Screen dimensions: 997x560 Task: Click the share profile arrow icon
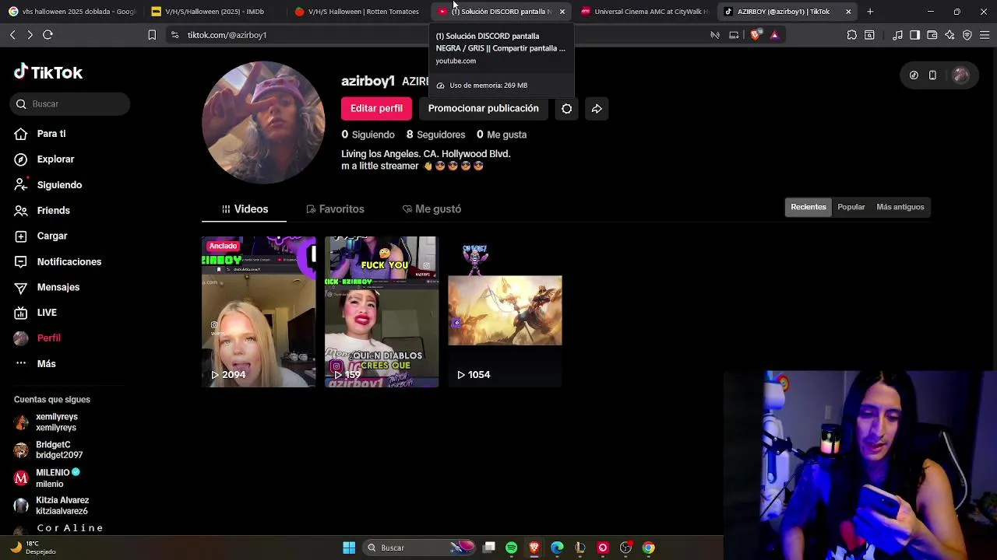(x=597, y=109)
